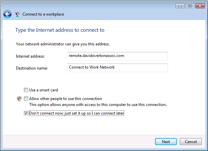Click the network administrator hint text
Image resolution: width=208 pixels, height=151 pixels.
63,44
